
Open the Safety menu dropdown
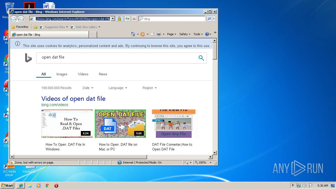coord(185,34)
